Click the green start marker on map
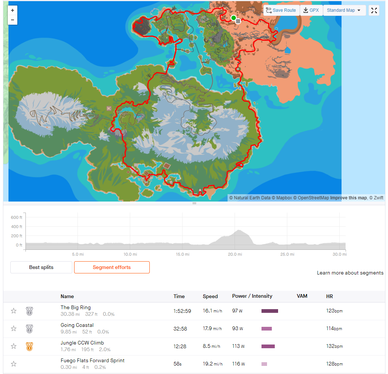Image resolution: width=388 pixels, height=374 pixels. coord(233,18)
